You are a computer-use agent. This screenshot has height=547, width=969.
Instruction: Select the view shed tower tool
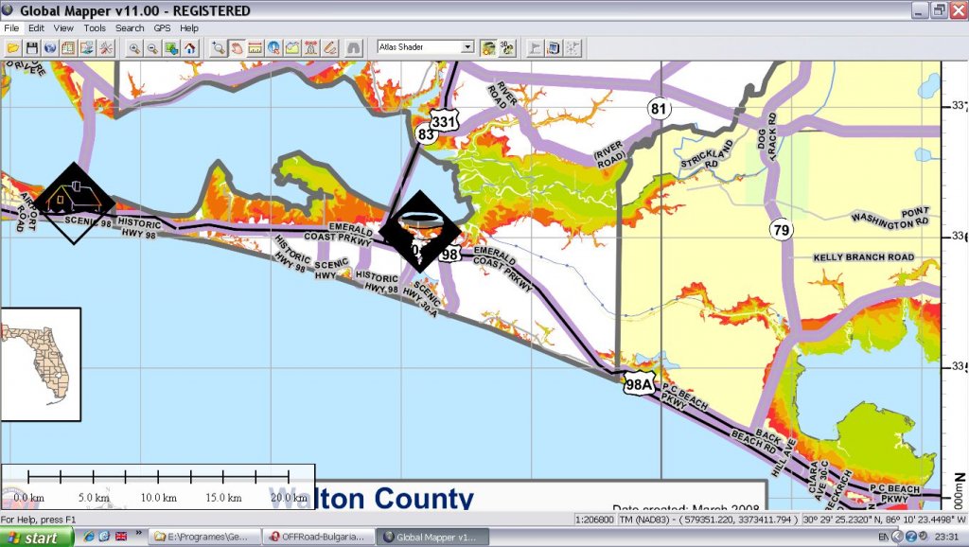310,47
